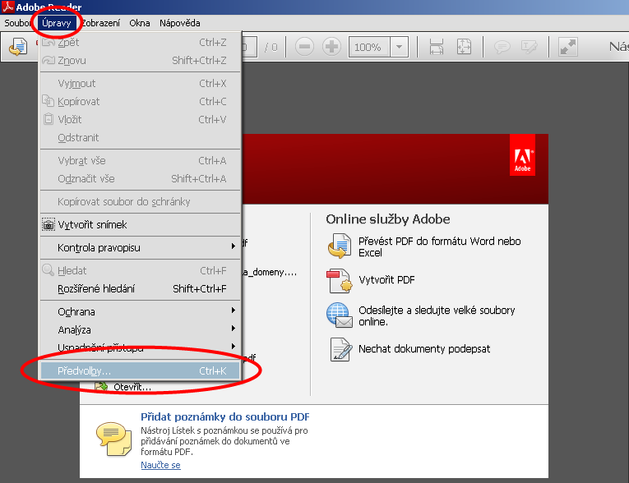Open Nechat dokumenty podepsat link
Image resolution: width=629 pixels, height=483 pixels.
click(x=424, y=349)
